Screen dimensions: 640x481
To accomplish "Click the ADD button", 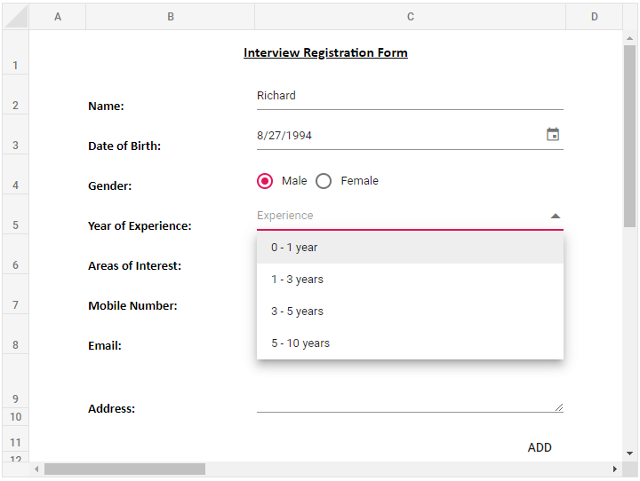I will pos(540,447).
